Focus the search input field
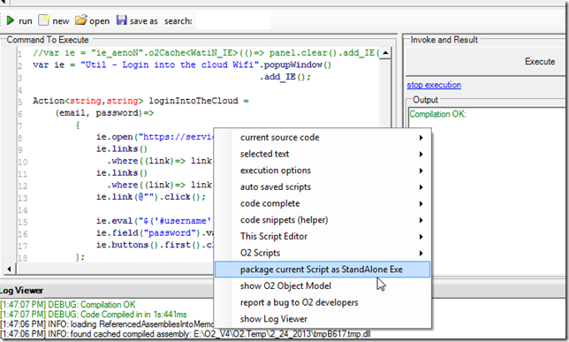The image size is (569, 342). coord(233,20)
